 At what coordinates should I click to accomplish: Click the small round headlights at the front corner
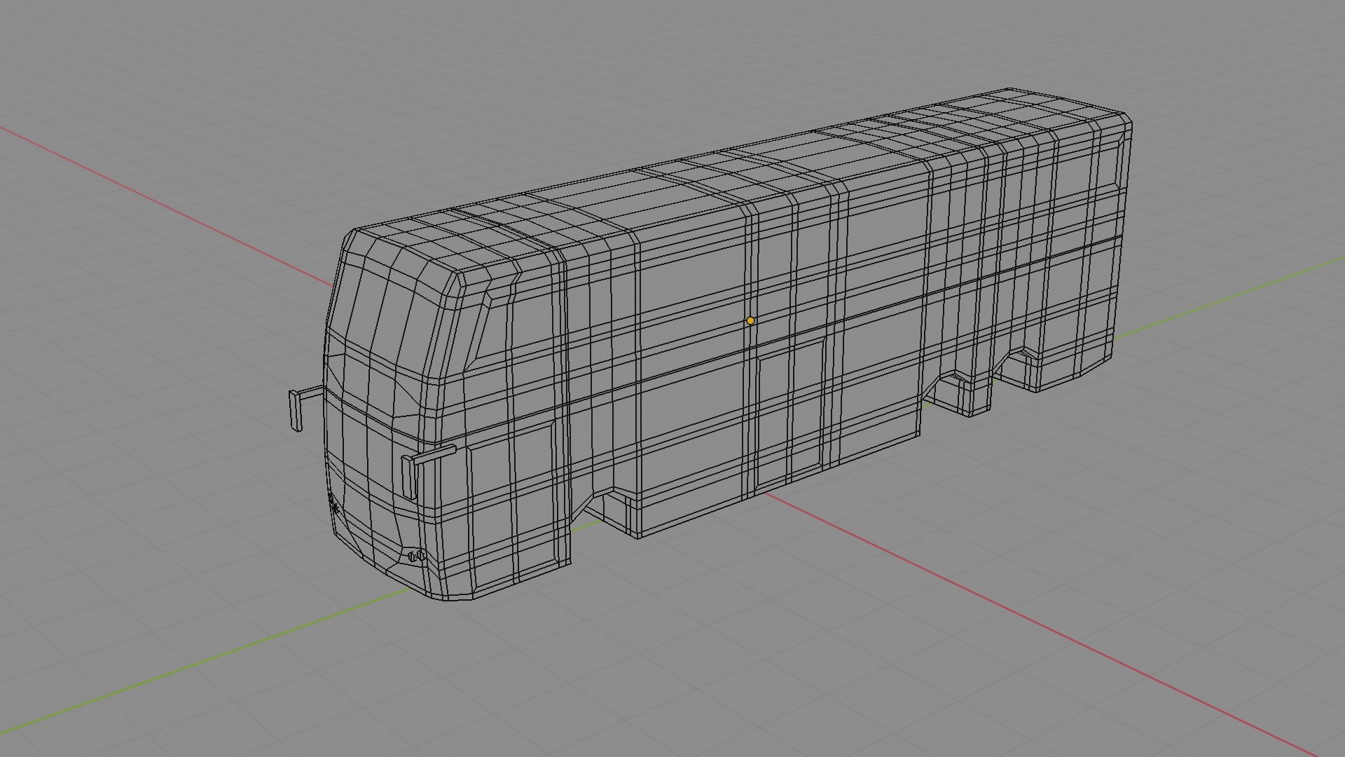point(416,556)
